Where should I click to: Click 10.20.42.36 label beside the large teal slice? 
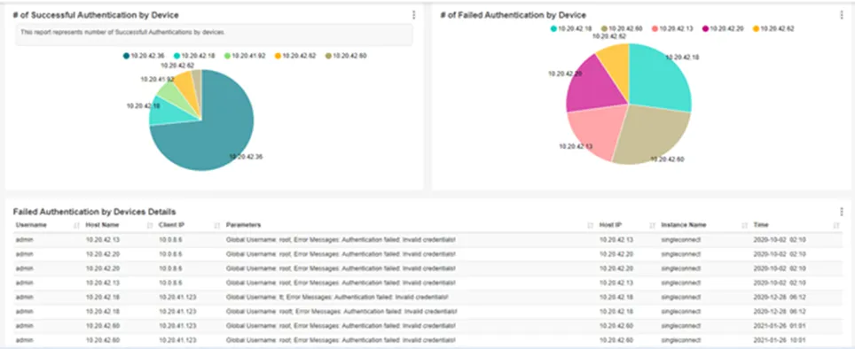(x=246, y=157)
